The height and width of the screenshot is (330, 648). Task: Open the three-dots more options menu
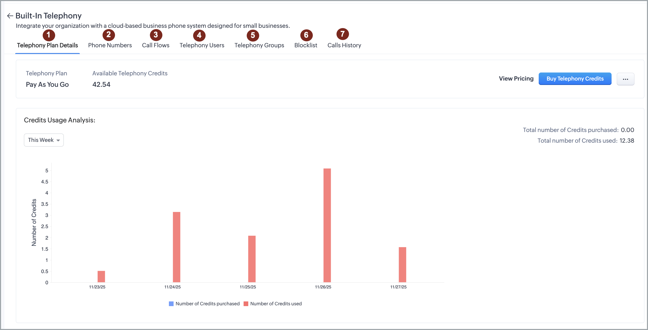point(625,79)
